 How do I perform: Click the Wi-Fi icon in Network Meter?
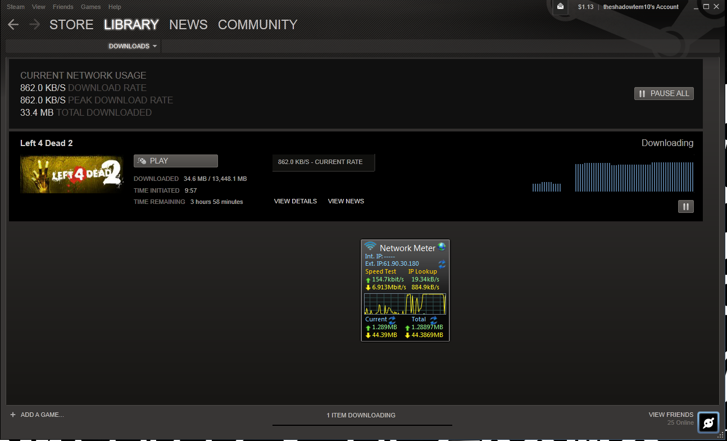(370, 247)
